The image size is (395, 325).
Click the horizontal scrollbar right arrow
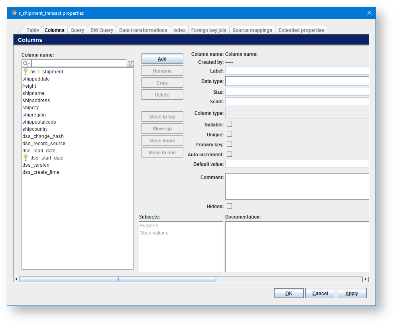click(366, 279)
